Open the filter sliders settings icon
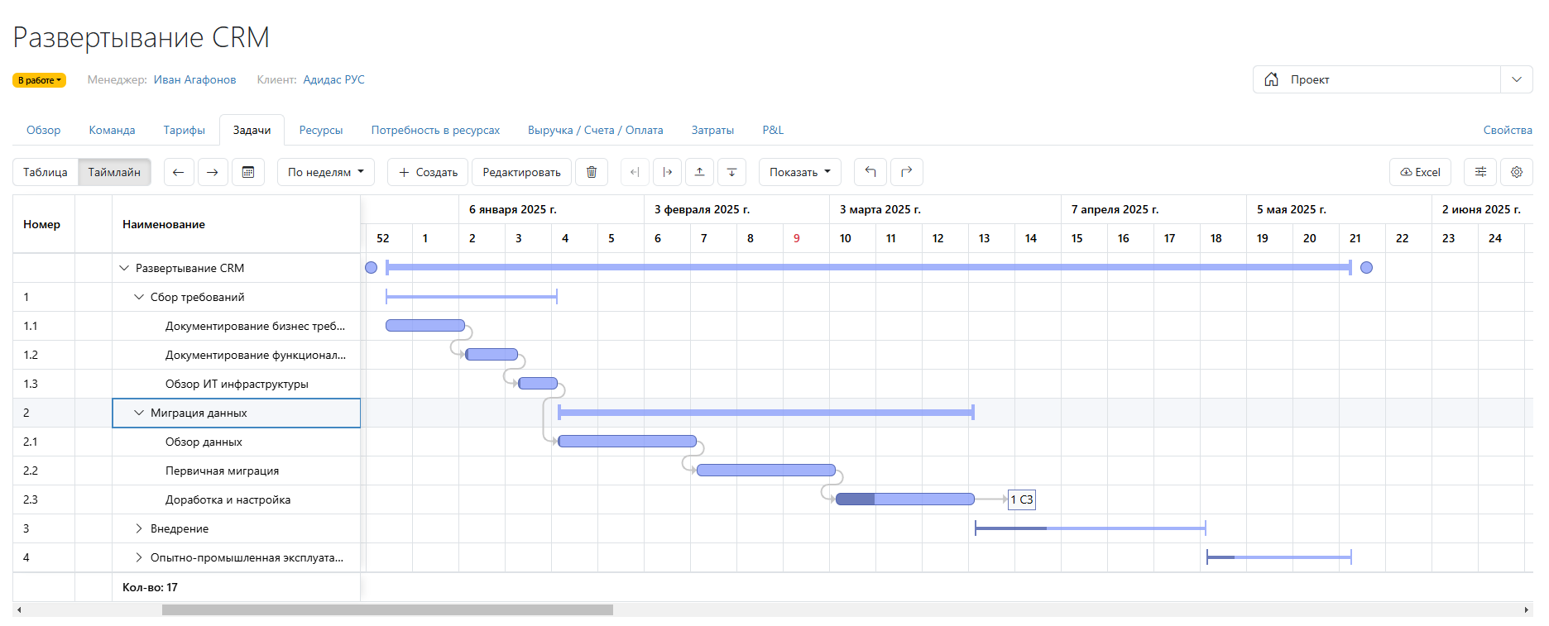Screen dimensions: 1549x626 (1481, 172)
